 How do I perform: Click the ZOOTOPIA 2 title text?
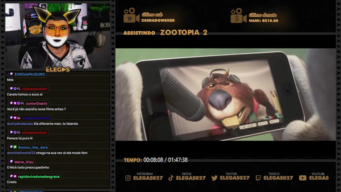coord(184,33)
